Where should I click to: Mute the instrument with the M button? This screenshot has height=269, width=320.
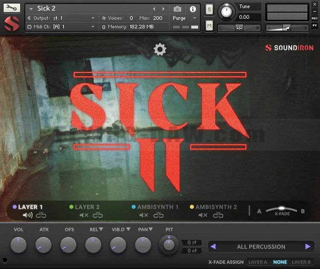click(x=209, y=26)
